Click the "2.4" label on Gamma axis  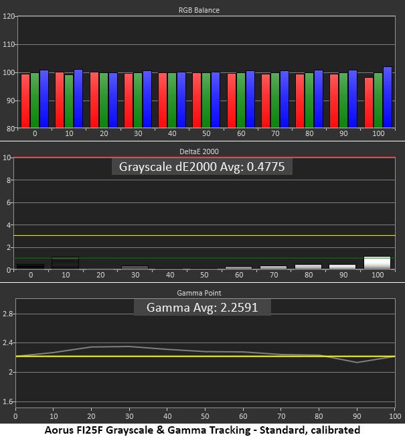(x=7, y=342)
